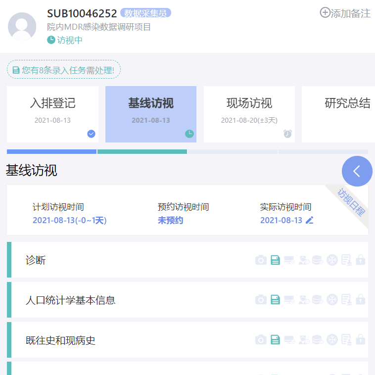Open camera photo capture for 诊断

[x=261, y=260]
